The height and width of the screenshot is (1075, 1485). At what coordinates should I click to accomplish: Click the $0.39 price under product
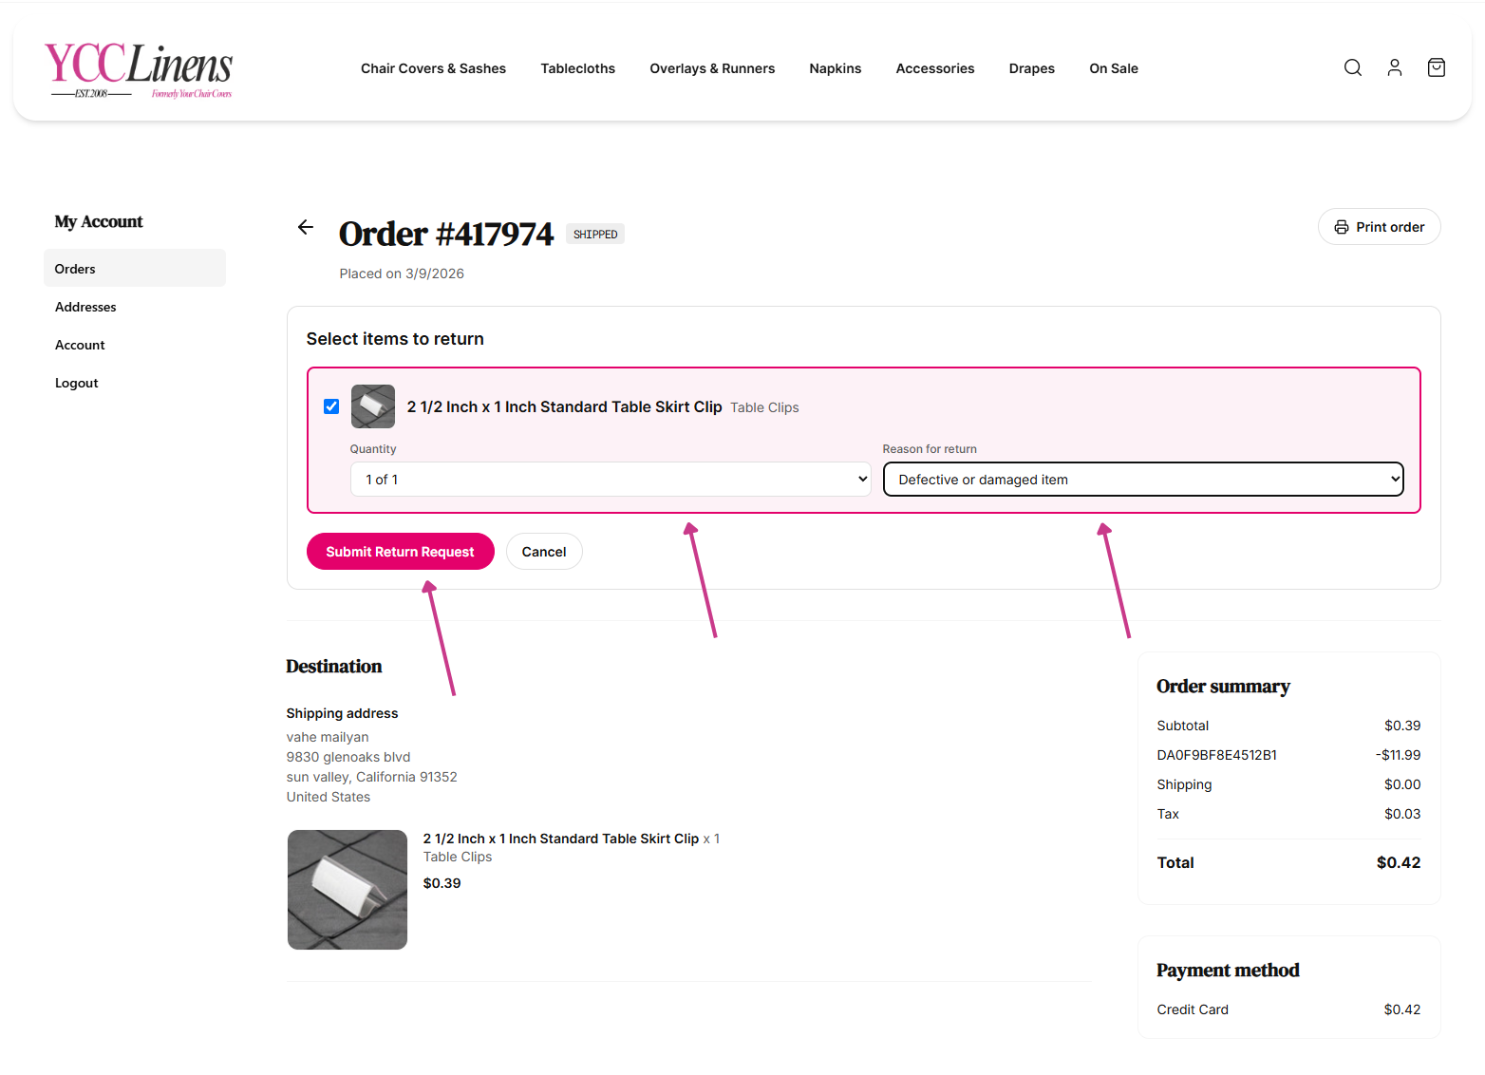pos(442,883)
